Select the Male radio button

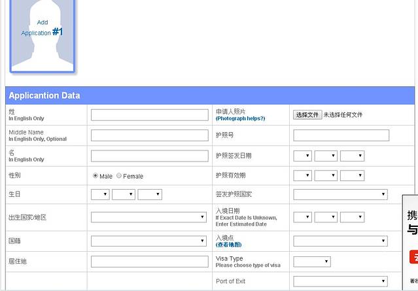click(x=96, y=176)
